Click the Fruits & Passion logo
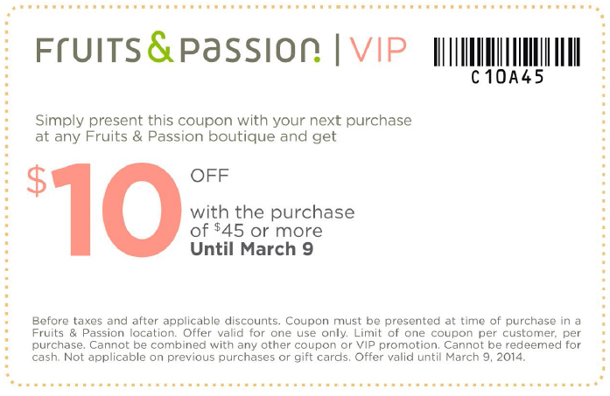 [x=179, y=48]
